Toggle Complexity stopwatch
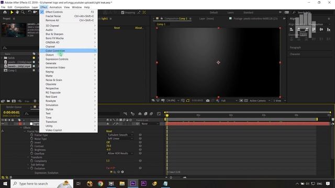Viewport: 335px width, 188px height. (x=31, y=161)
